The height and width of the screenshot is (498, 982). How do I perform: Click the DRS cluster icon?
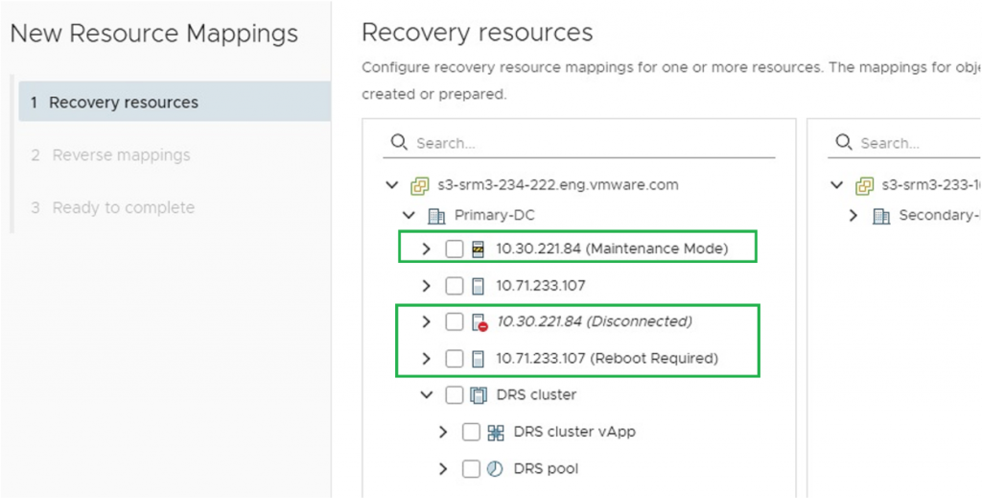tap(479, 395)
